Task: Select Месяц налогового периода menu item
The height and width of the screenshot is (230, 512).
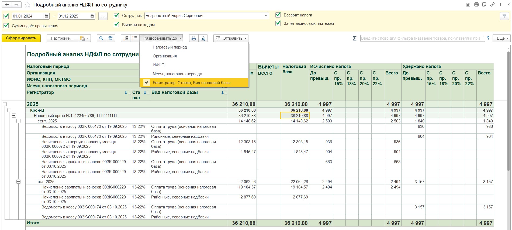Action: click(x=177, y=74)
